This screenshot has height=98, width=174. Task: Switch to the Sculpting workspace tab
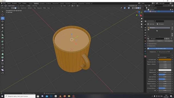point(42,4)
